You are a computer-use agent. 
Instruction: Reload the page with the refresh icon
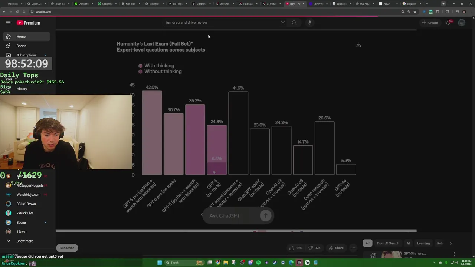[17, 11]
